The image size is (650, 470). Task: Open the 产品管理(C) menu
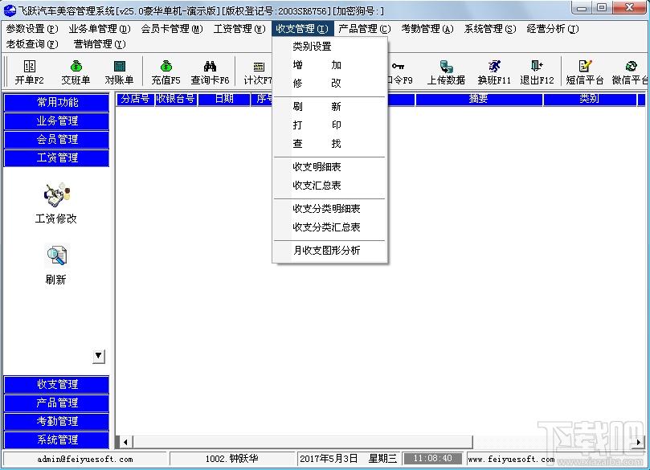[365, 29]
